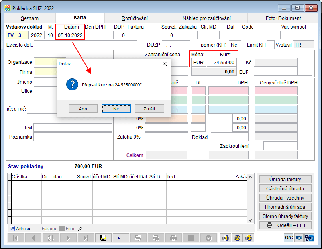This screenshot has width=322, height=249.
Task: Click the DUZP date field
Action: (176, 45)
